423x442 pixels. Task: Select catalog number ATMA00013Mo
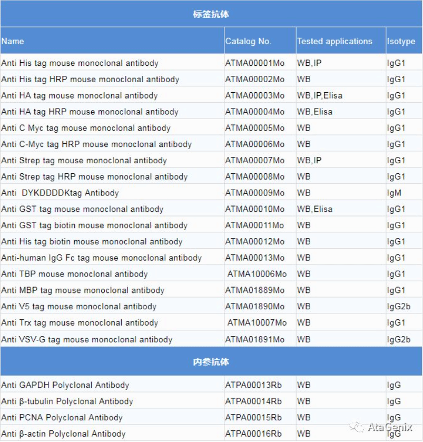point(255,258)
